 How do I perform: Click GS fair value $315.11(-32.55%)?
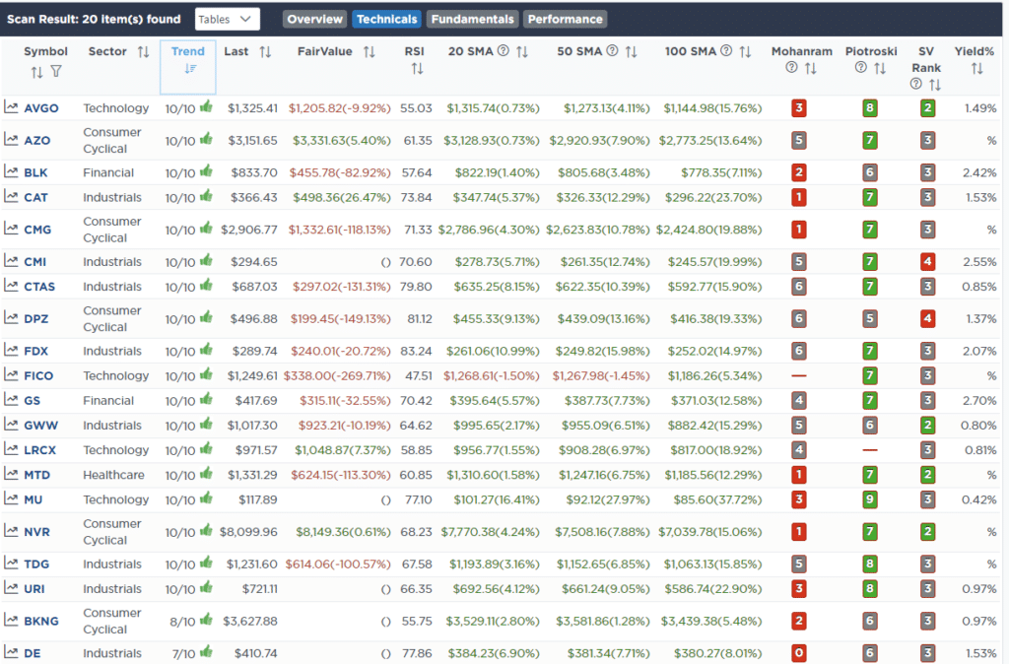[345, 400]
